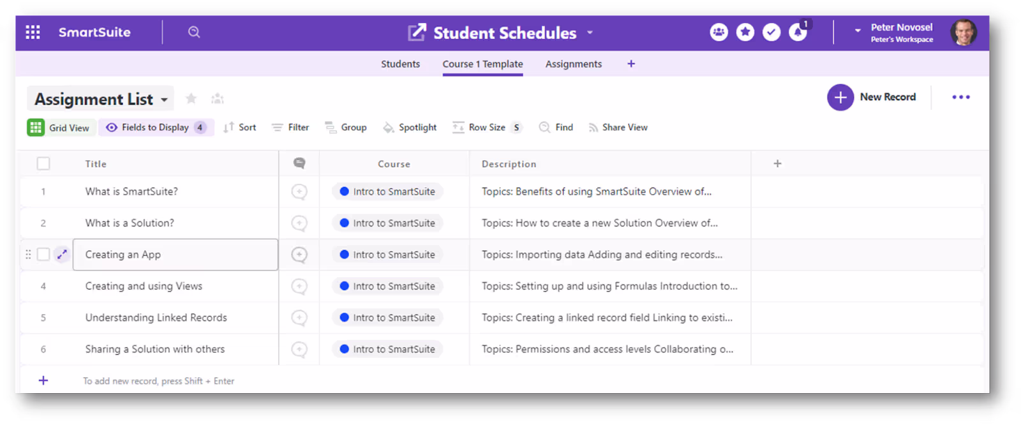
Task: Click the 'Creating an App' title field
Action: coord(175,255)
